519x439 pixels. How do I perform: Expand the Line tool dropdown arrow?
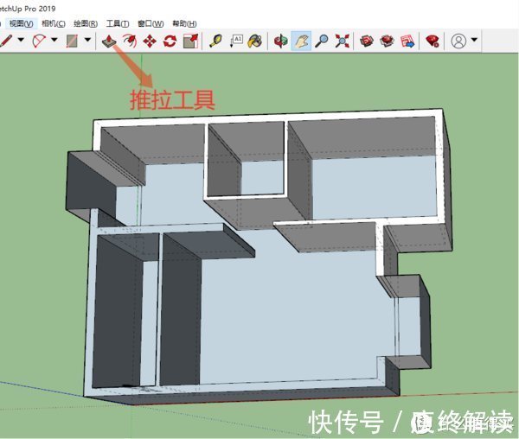tap(21, 40)
